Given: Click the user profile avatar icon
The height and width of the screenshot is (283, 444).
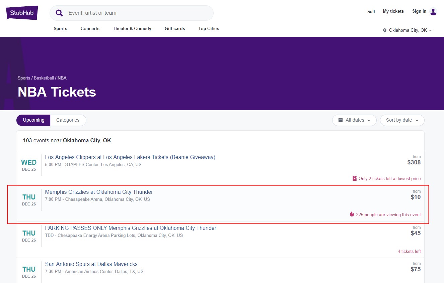Looking at the screenshot, I should [x=433, y=12].
